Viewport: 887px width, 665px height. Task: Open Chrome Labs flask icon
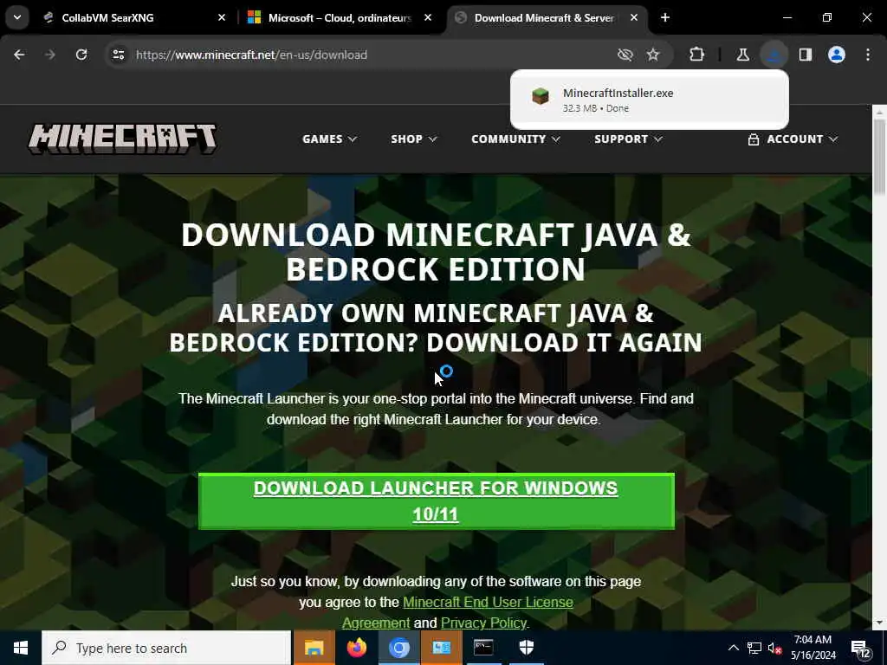tap(742, 55)
